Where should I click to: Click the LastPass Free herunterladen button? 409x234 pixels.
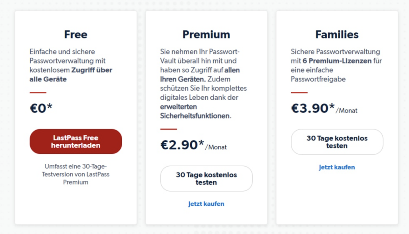pyautogui.click(x=75, y=141)
